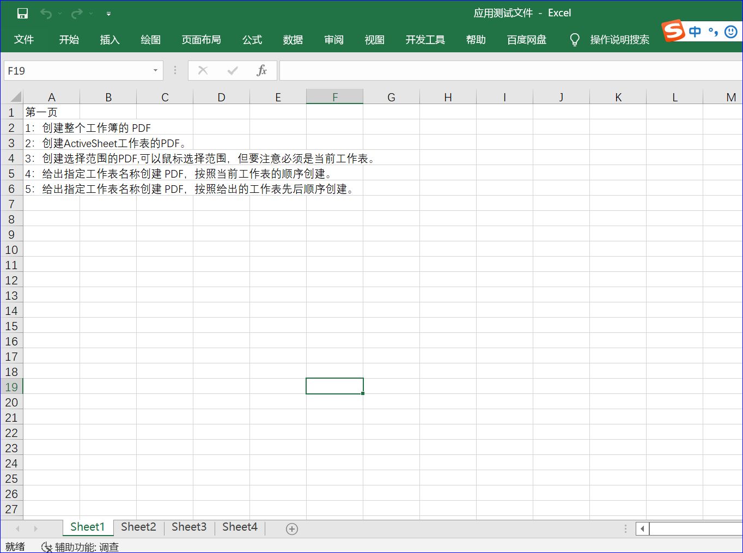Select the 页面布局 ribbon tab

click(x=202, y=40)
